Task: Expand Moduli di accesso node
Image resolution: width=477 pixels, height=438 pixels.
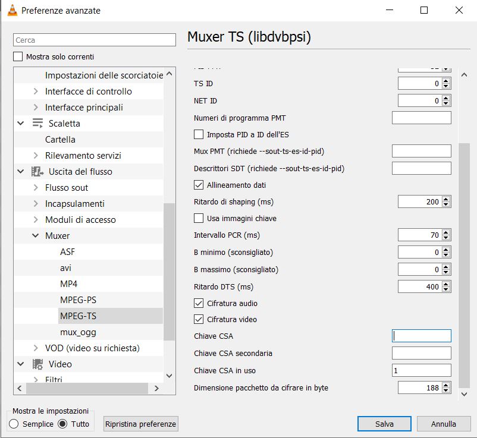Action: point(36,219)
